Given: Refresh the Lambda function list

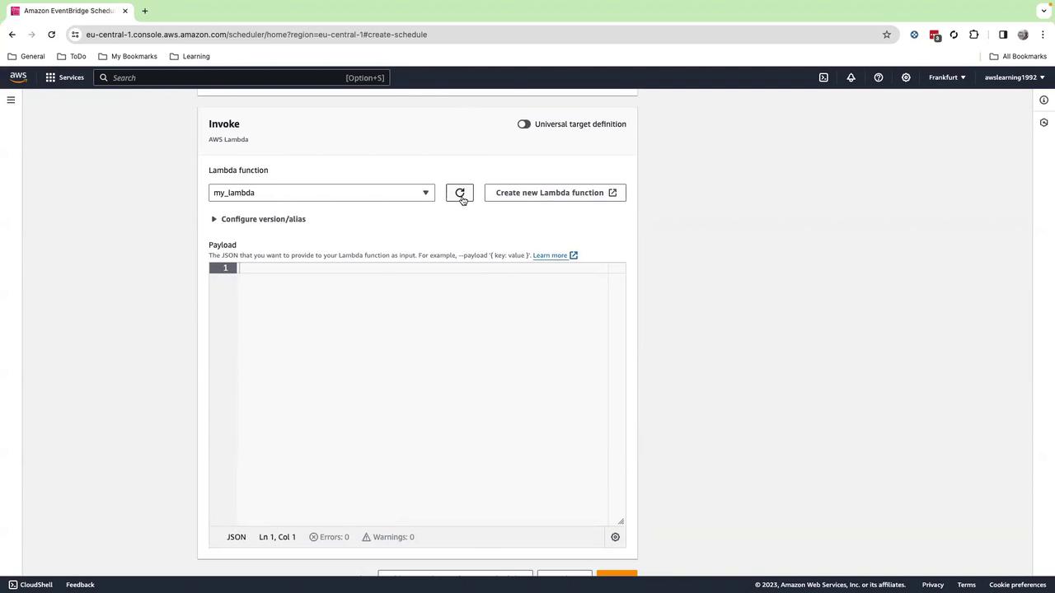Looking at the screenshot, I should pyautogui.click(x=460, y=193).
